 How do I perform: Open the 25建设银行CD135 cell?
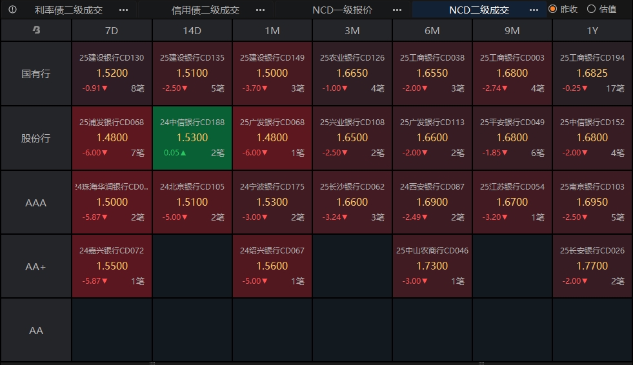click(x=192, y=74)
